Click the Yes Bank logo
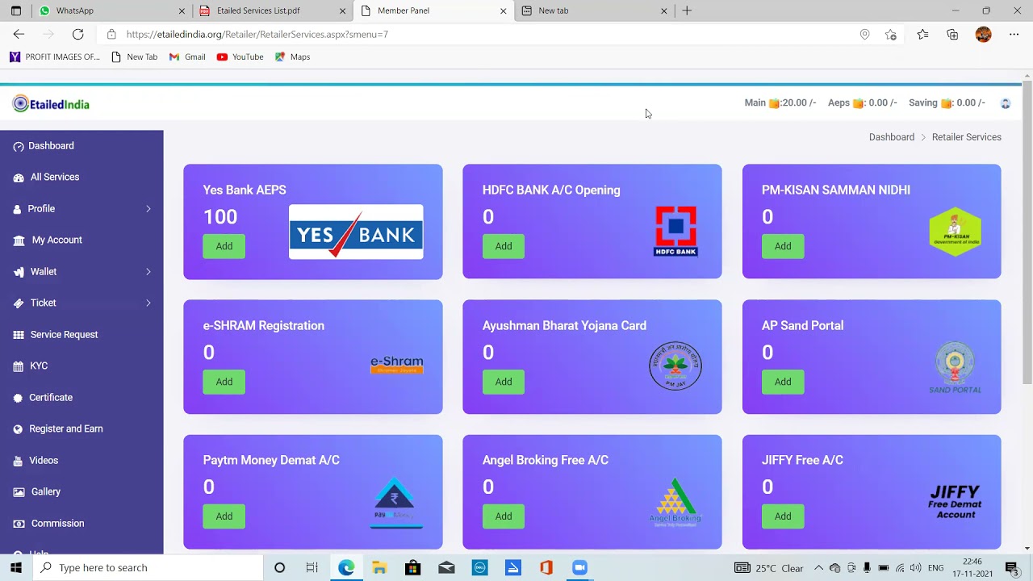Image resolution: width=1033 pixels, height=581 pixels. pyautogui.click(x=356, y=232)
